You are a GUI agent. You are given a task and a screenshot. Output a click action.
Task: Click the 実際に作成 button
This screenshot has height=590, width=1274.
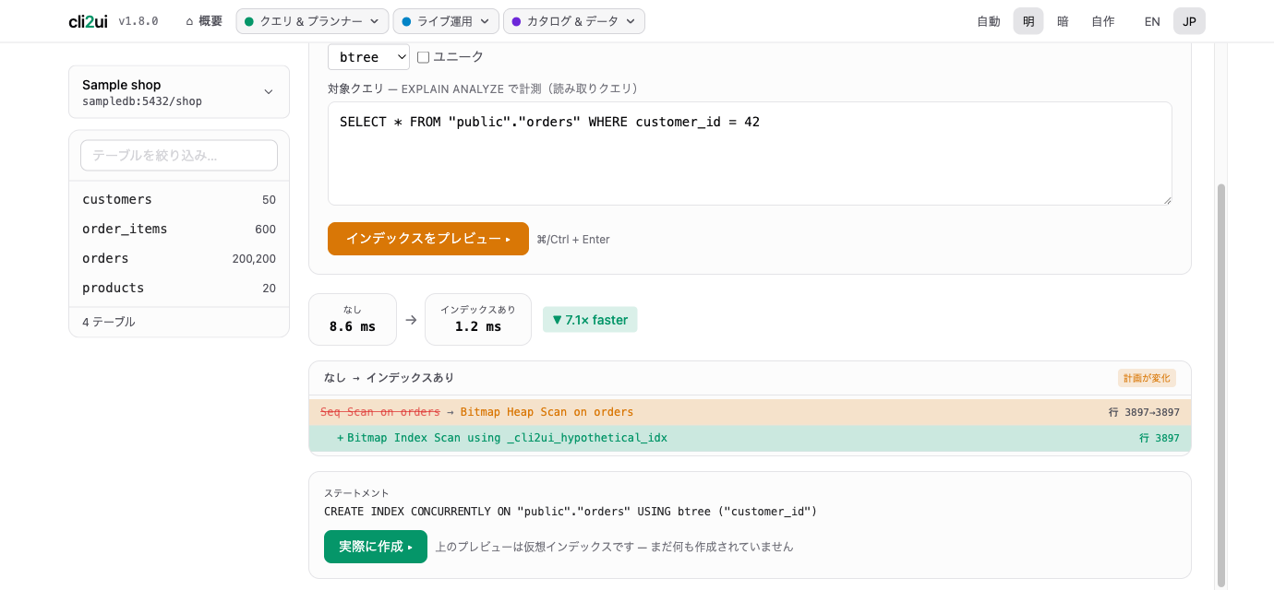click(x=376, y=547)
